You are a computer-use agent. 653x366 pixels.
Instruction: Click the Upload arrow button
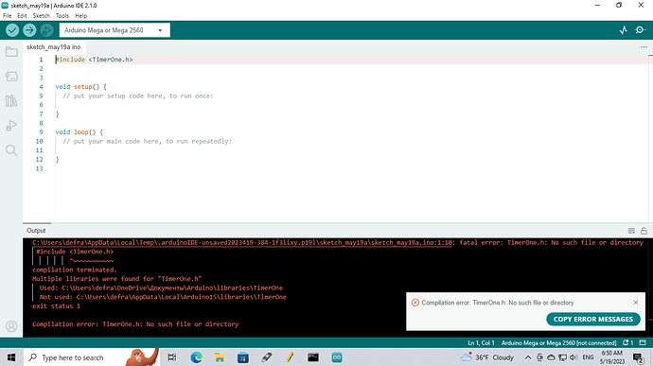29,30
